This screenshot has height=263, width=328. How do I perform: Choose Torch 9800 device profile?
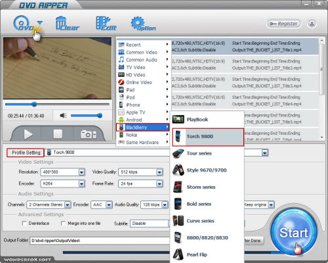pos(208,137)
